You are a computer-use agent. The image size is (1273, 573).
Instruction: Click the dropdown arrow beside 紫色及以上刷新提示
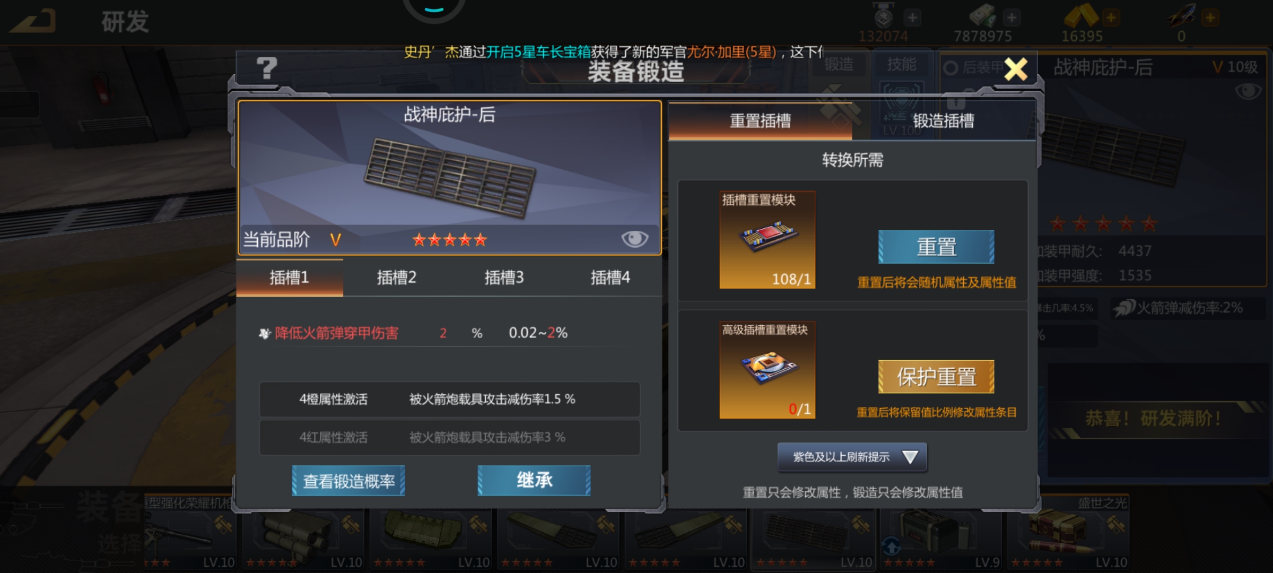tap(910, 457)
